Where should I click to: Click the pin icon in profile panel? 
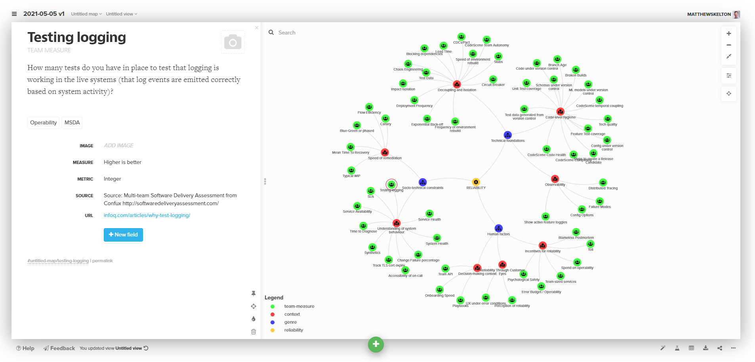tap(254, 293)
